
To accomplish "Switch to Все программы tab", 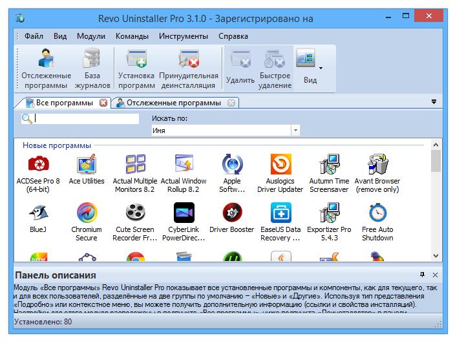I will [x=64, y=103].
